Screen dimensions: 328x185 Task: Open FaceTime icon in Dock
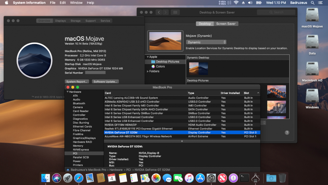click(178, 178)
